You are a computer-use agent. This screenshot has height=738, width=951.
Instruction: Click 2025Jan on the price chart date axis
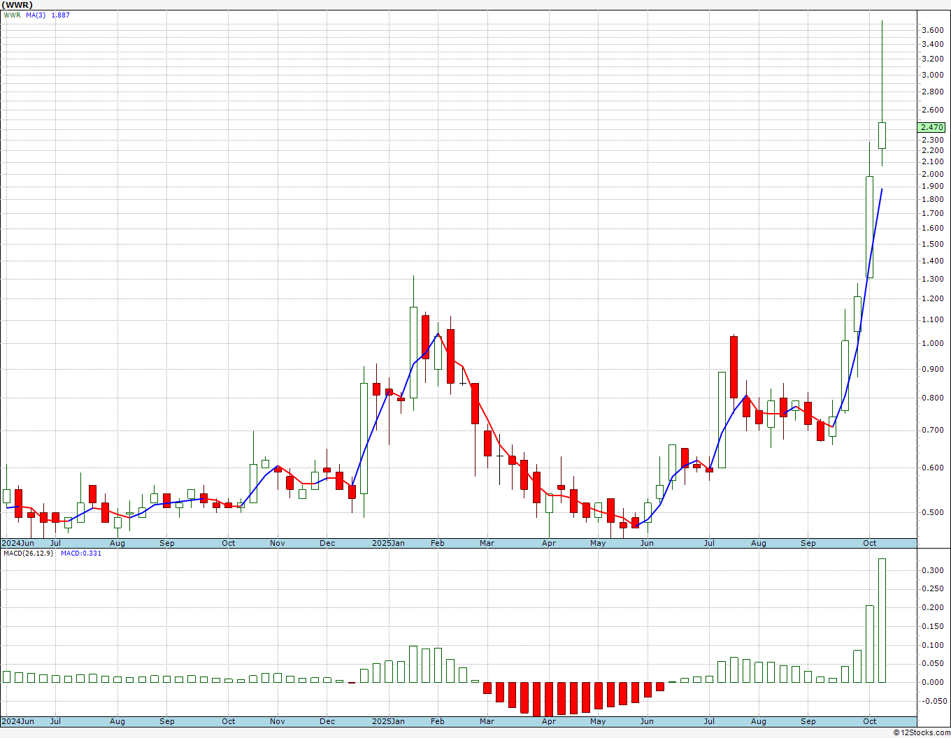(388, 543)
